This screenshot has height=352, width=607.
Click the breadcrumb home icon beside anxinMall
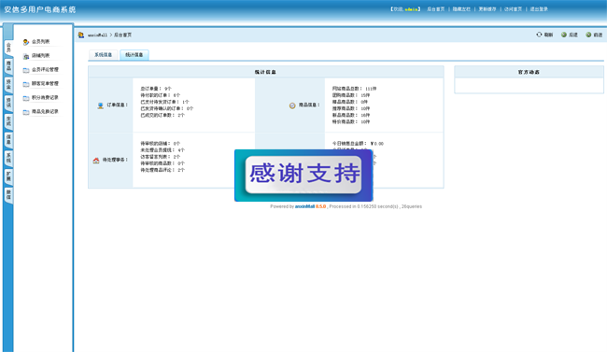(x=81, y=35)
